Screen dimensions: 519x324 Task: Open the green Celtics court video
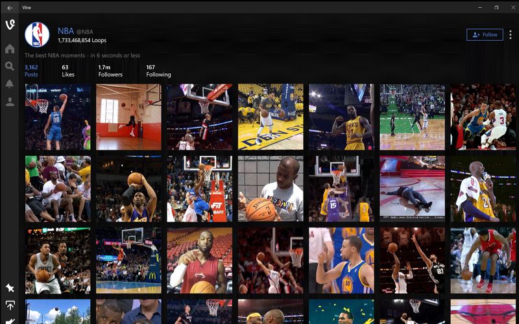click(412, 117)
